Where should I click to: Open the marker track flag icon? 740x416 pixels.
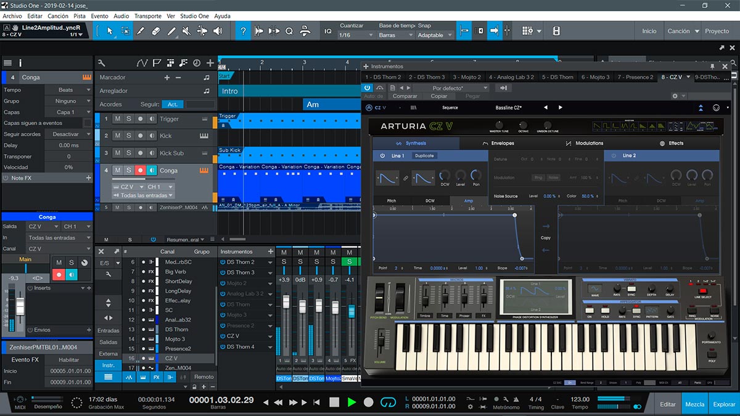pos(156,63)
